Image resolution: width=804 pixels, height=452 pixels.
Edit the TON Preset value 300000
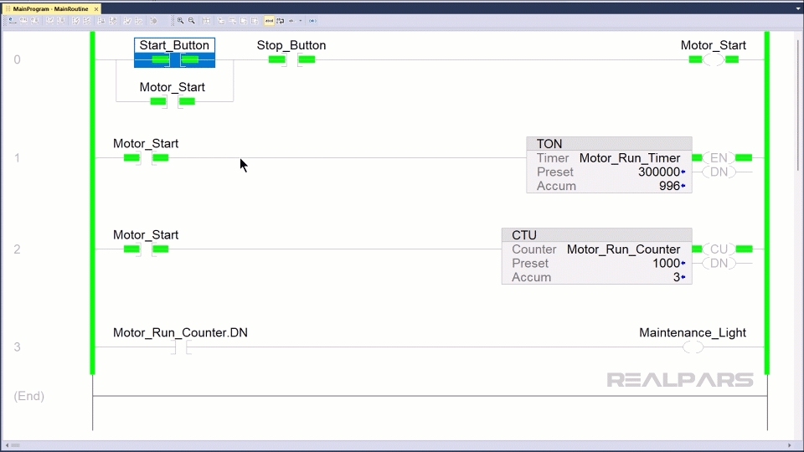(x=659, y=172)
